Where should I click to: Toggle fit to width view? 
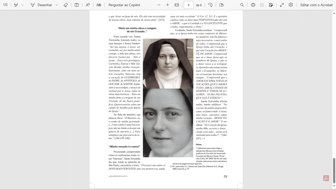point(177,5)
